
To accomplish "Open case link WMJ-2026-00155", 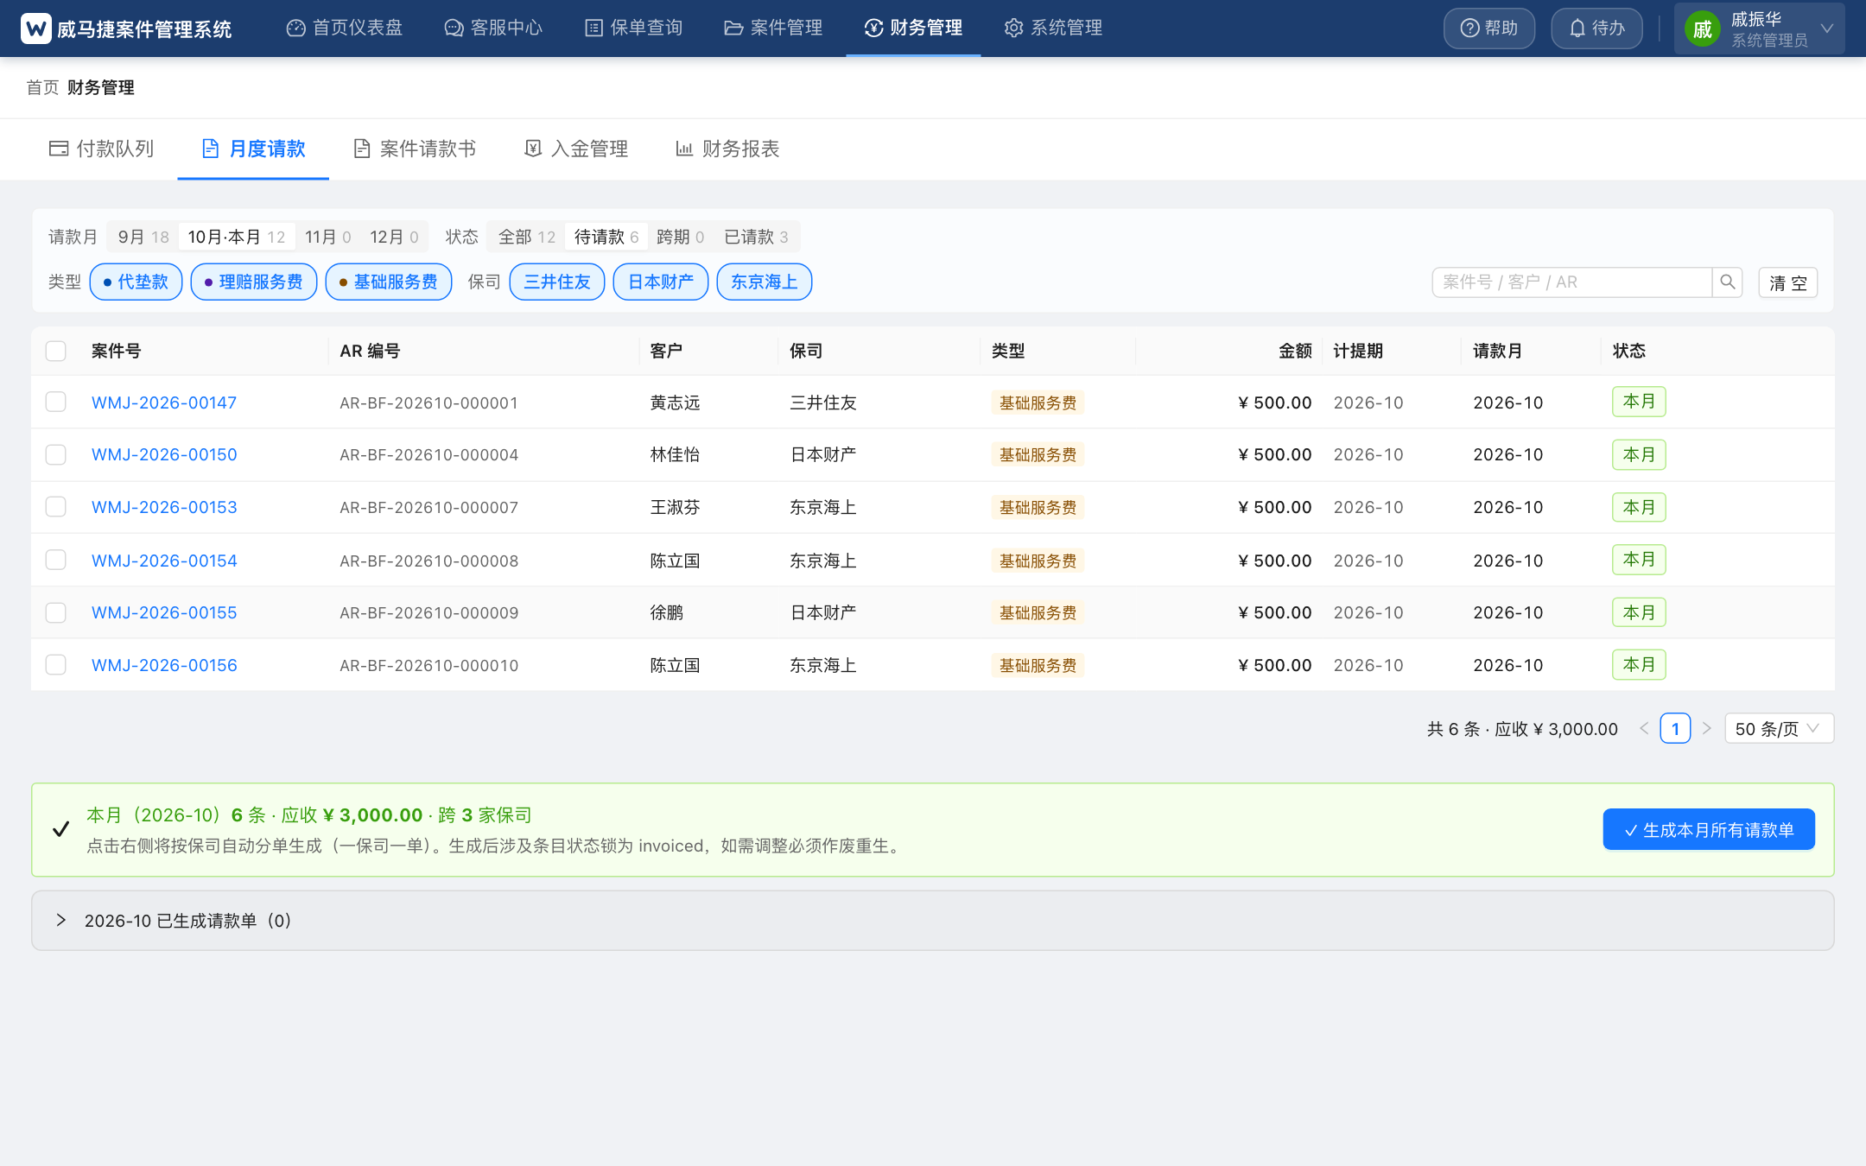I will click(164, 612).
